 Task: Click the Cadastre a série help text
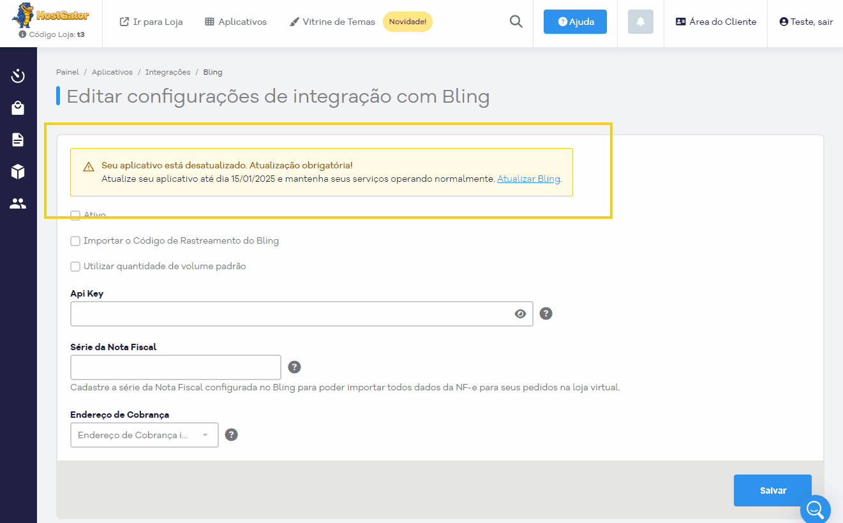coord(345,387)
